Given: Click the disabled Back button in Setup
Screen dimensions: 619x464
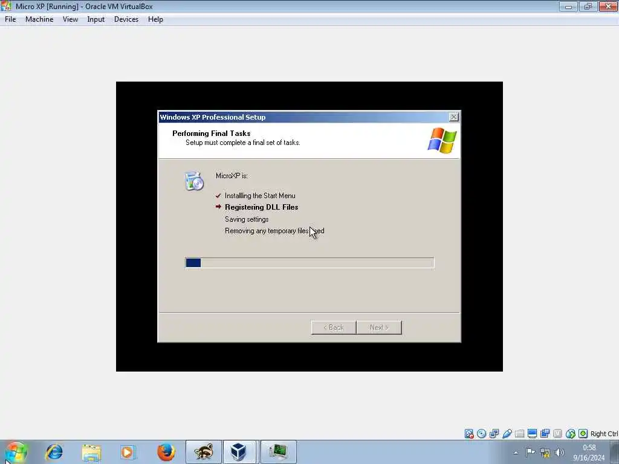Looking at the screenshot, I should 334,327.
